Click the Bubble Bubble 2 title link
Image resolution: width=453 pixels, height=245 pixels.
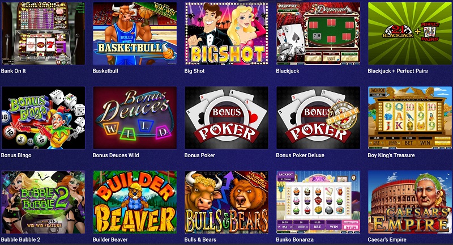point(20,239)
